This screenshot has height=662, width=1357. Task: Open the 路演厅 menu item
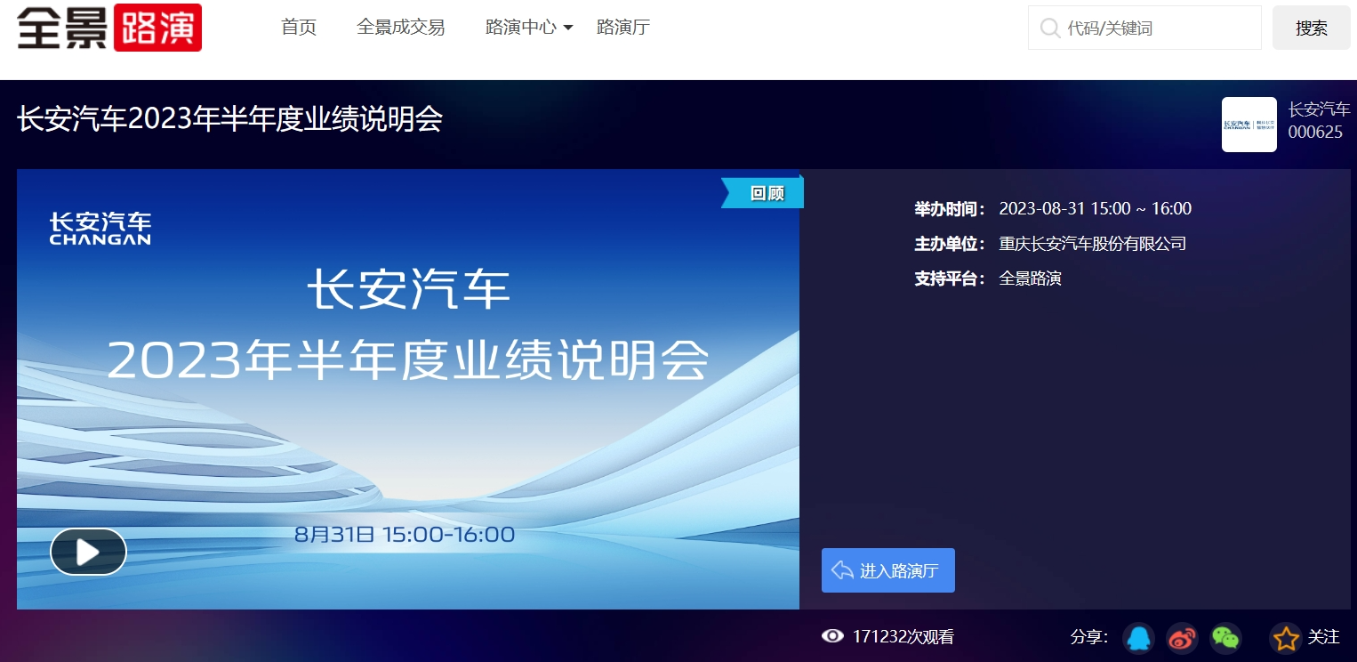(x=623, y=27)
